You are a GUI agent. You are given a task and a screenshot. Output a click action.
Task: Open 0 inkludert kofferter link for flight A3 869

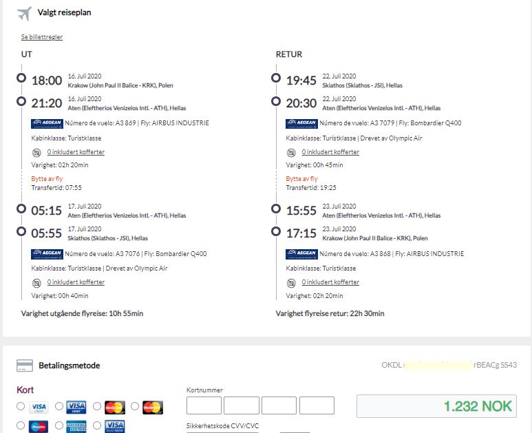tap(76, 152)
